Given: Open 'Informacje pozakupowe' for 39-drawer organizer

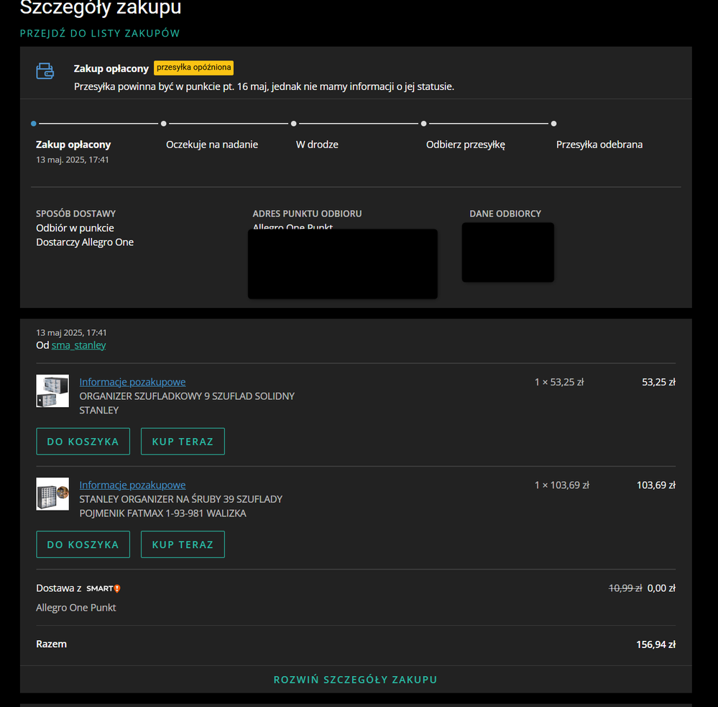Looking at the screenshot, I should (x=132, y=485).
